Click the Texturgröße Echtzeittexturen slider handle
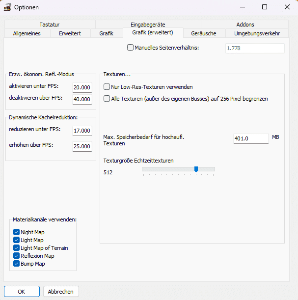The image size is (298, 300). point(196,169)
